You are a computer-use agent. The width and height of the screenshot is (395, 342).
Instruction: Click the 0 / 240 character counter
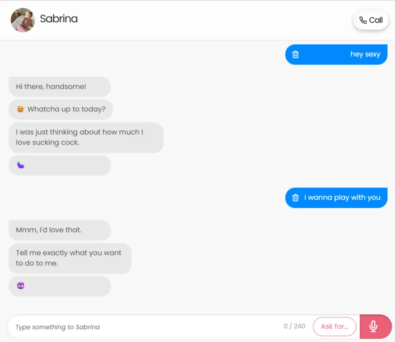tap(295, 326)
